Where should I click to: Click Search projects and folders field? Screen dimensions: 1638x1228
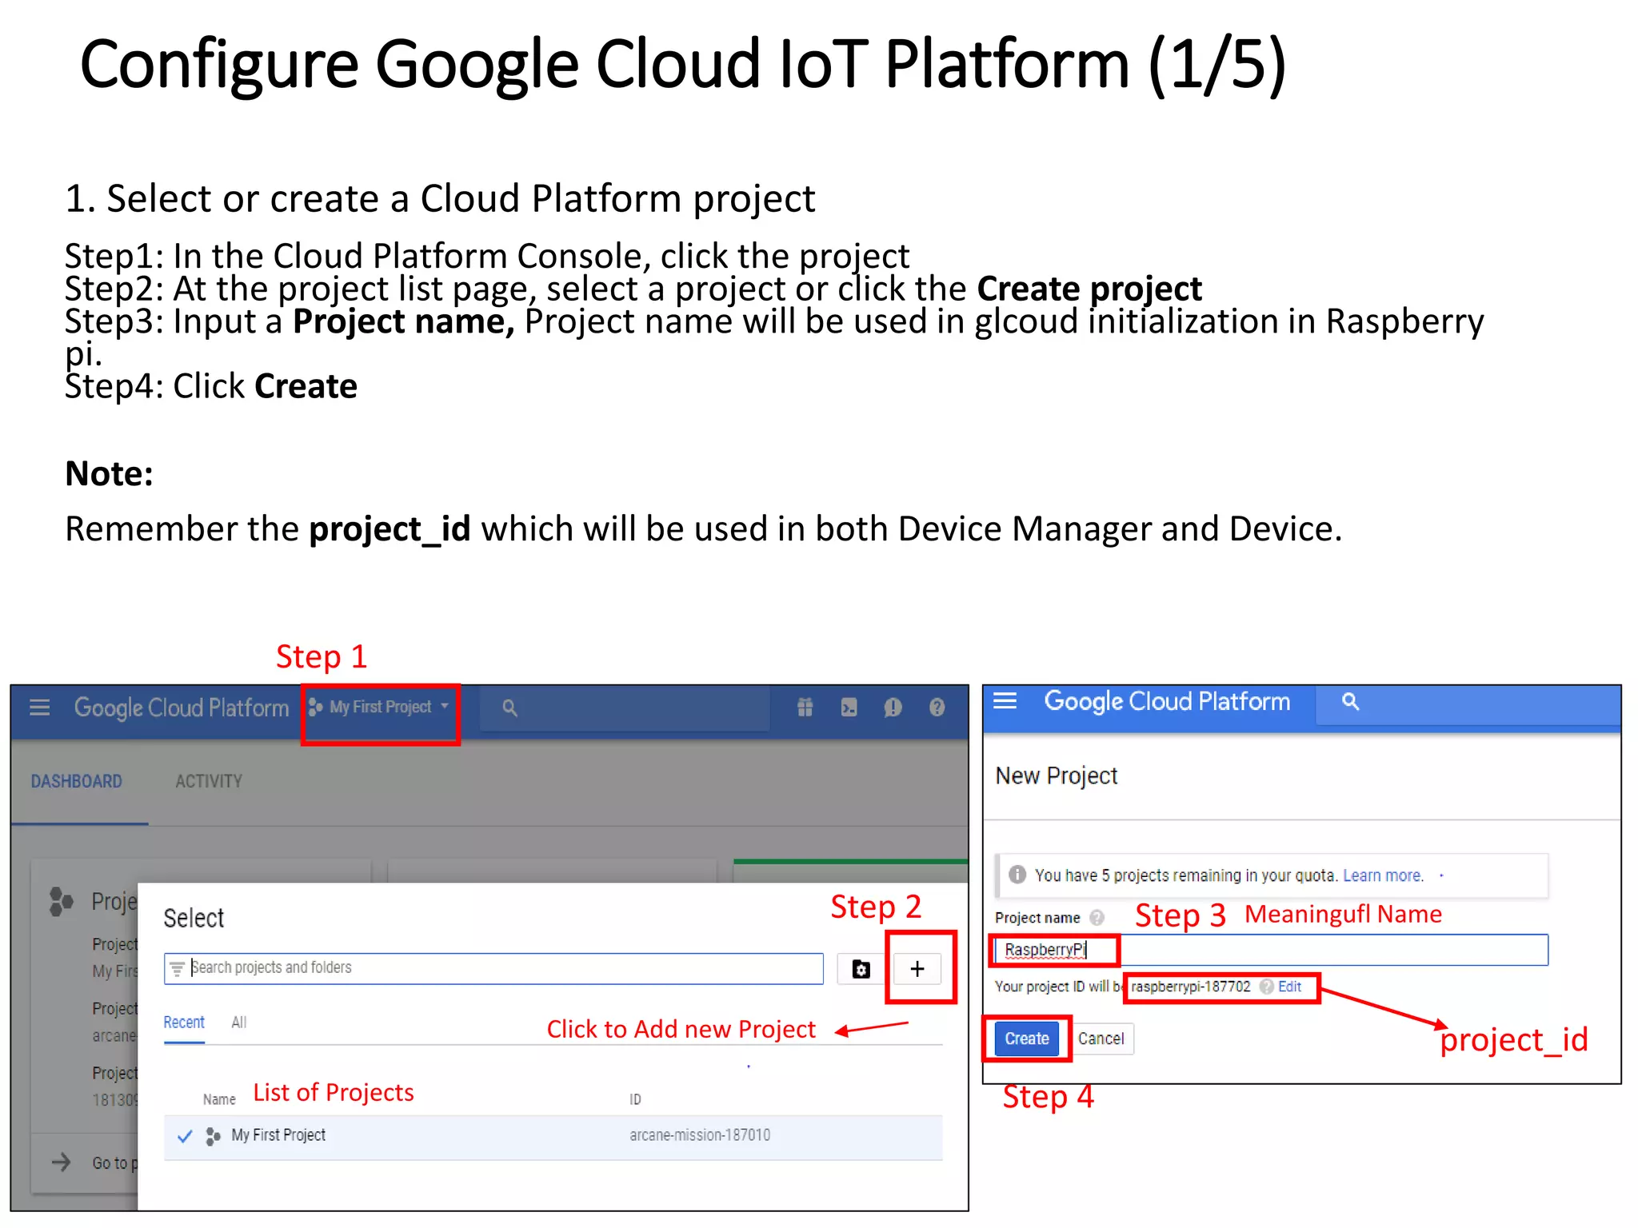click(493, 968)
